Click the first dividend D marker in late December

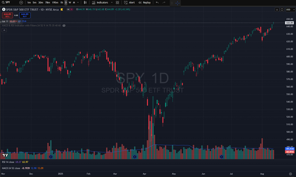51,157
